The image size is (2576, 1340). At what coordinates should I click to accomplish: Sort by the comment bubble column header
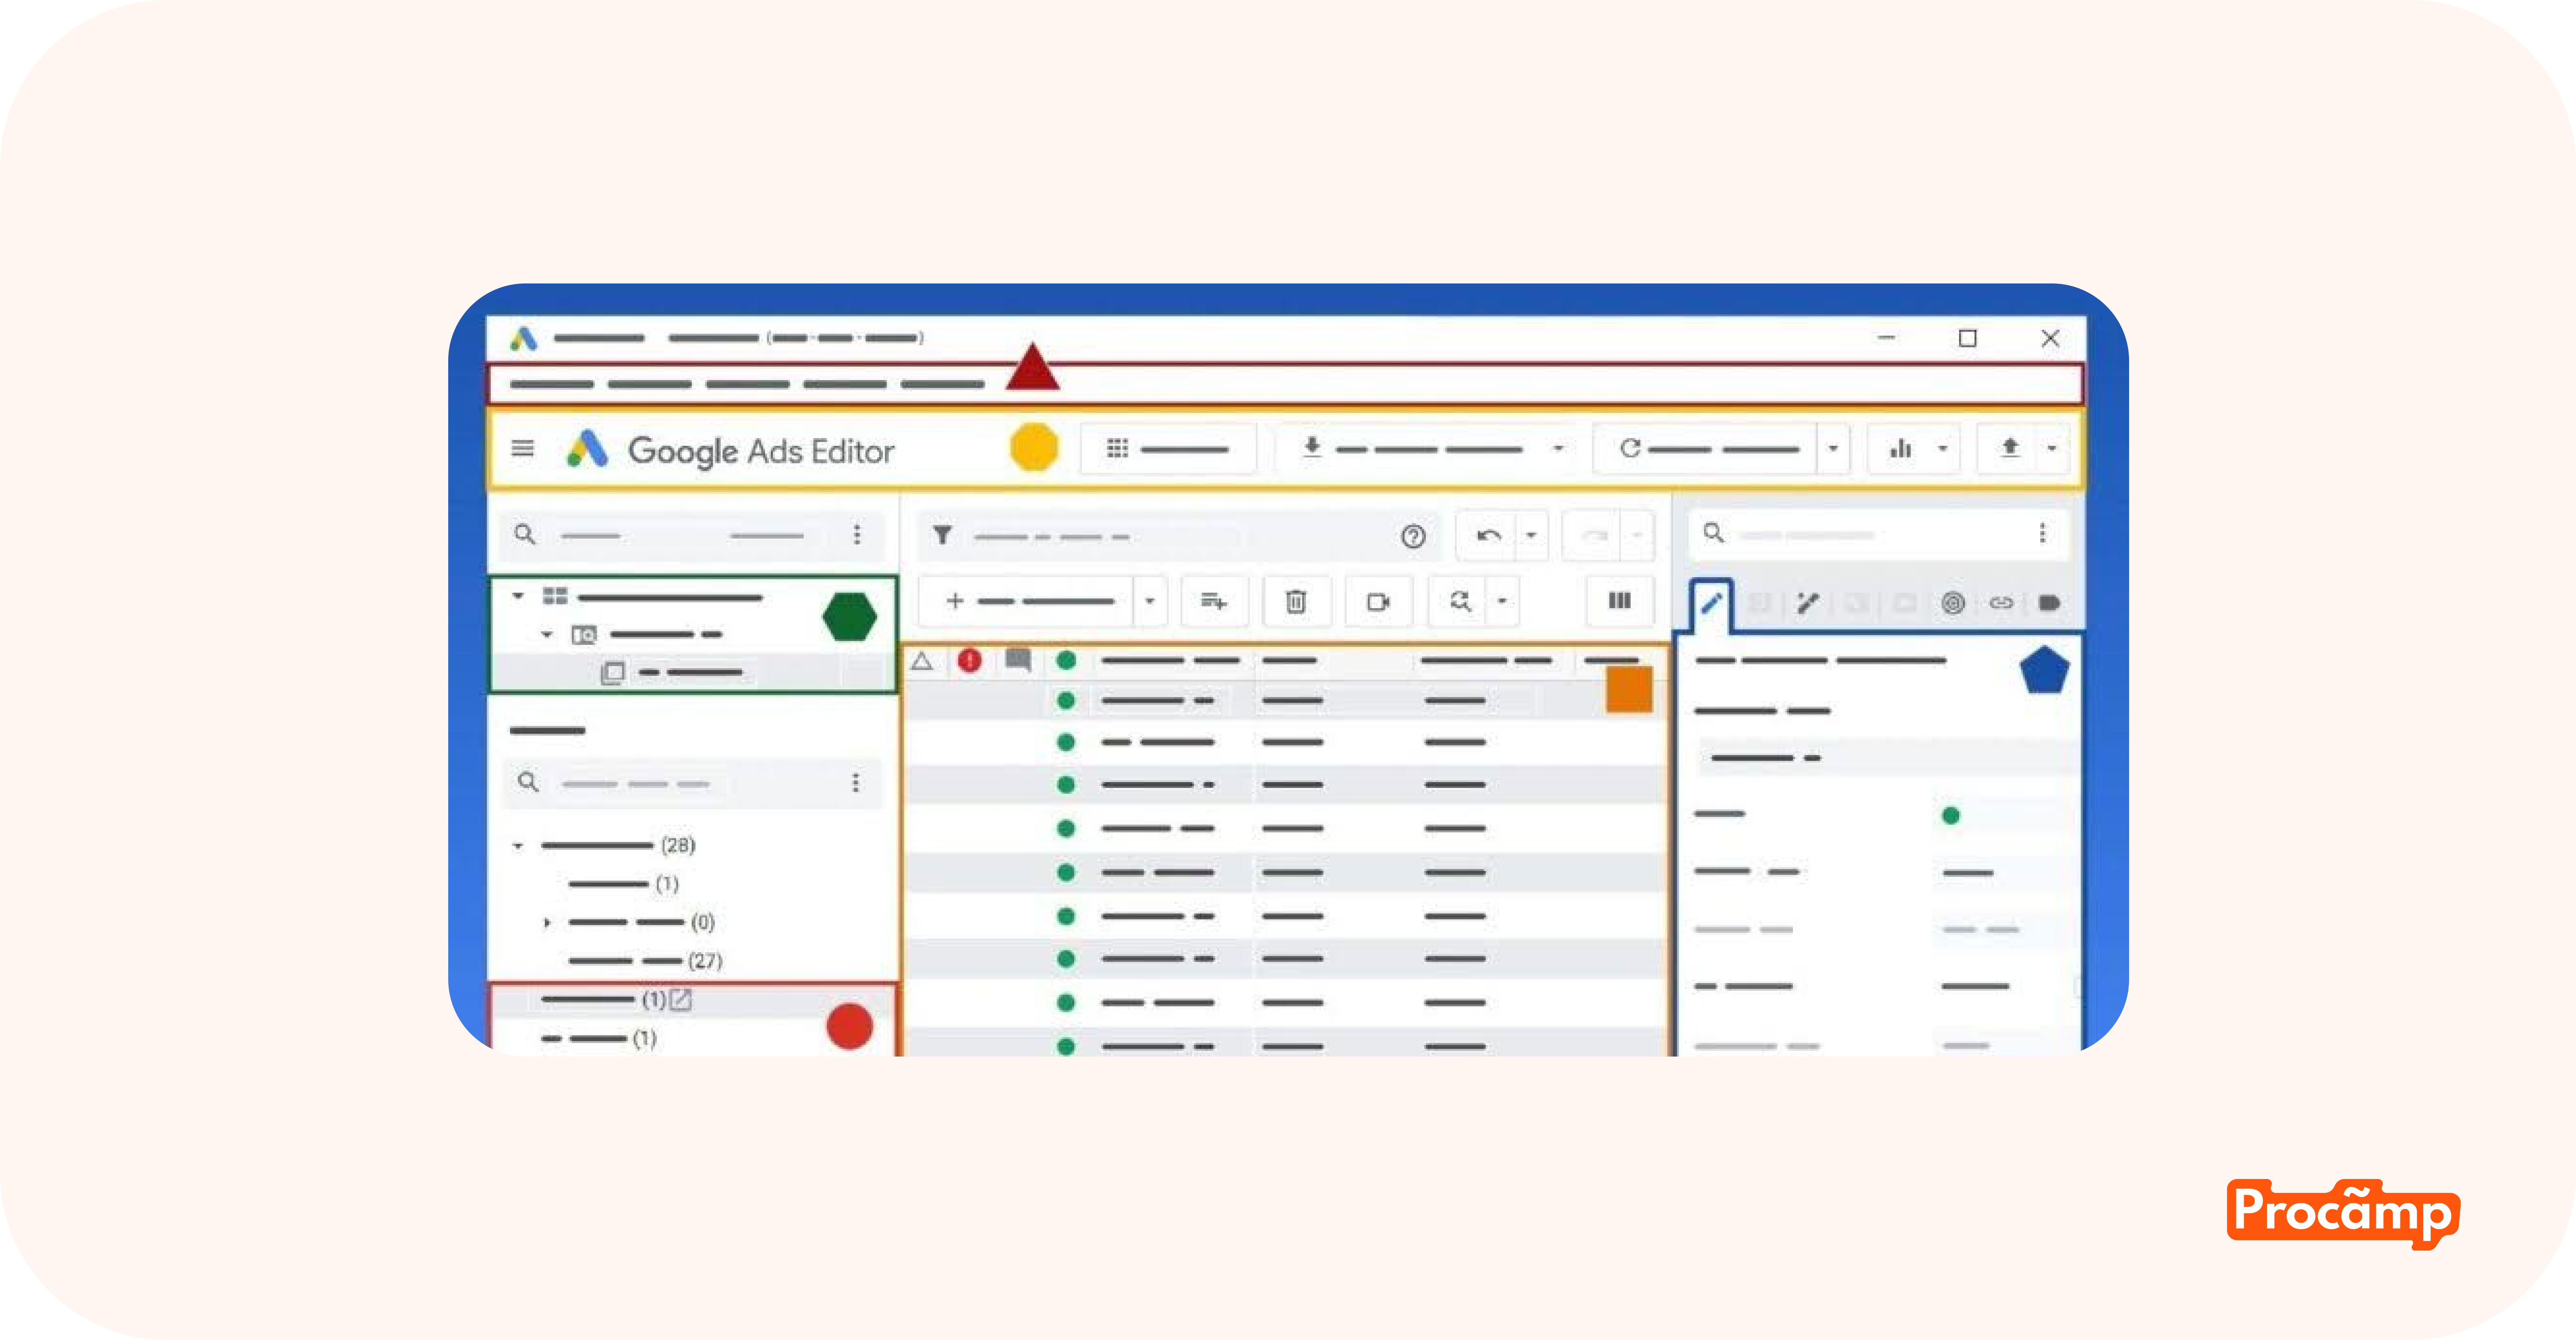(x=1018, y=660)
